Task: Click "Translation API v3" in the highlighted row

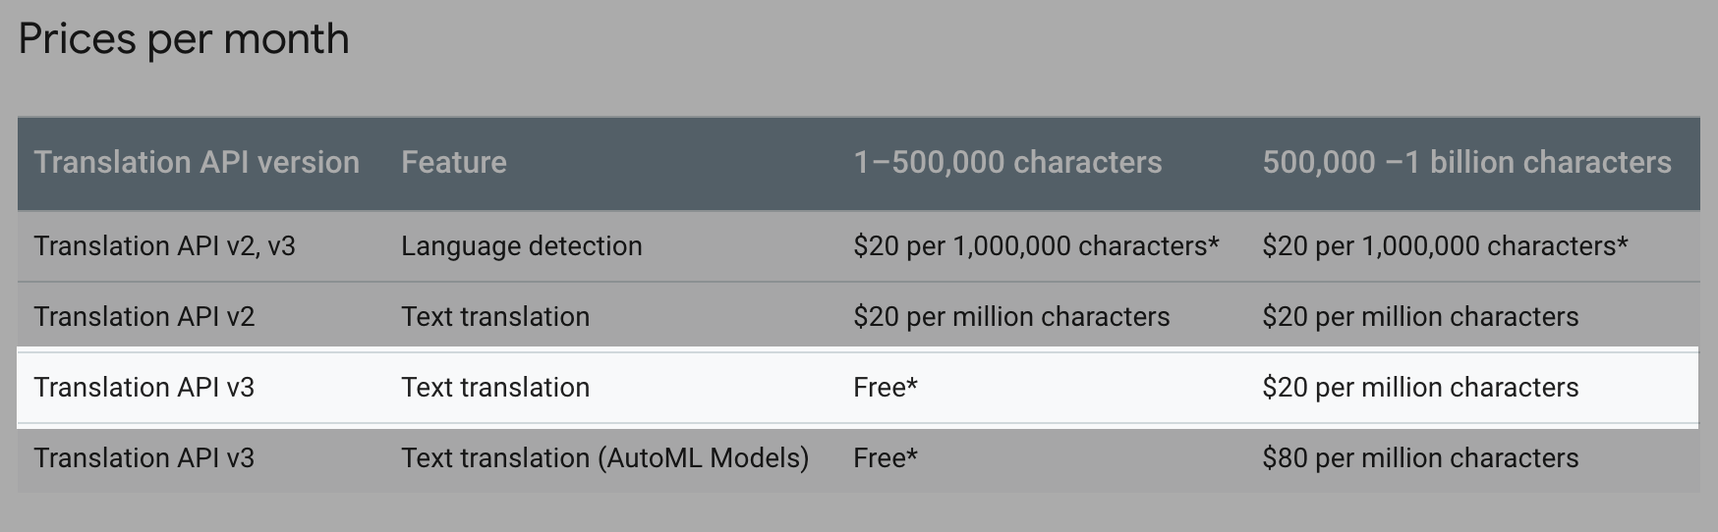Action: coord(143,387)
